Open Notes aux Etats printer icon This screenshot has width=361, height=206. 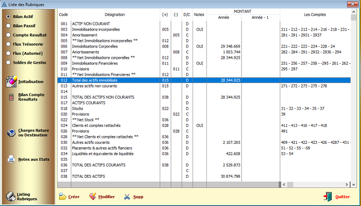11,159
